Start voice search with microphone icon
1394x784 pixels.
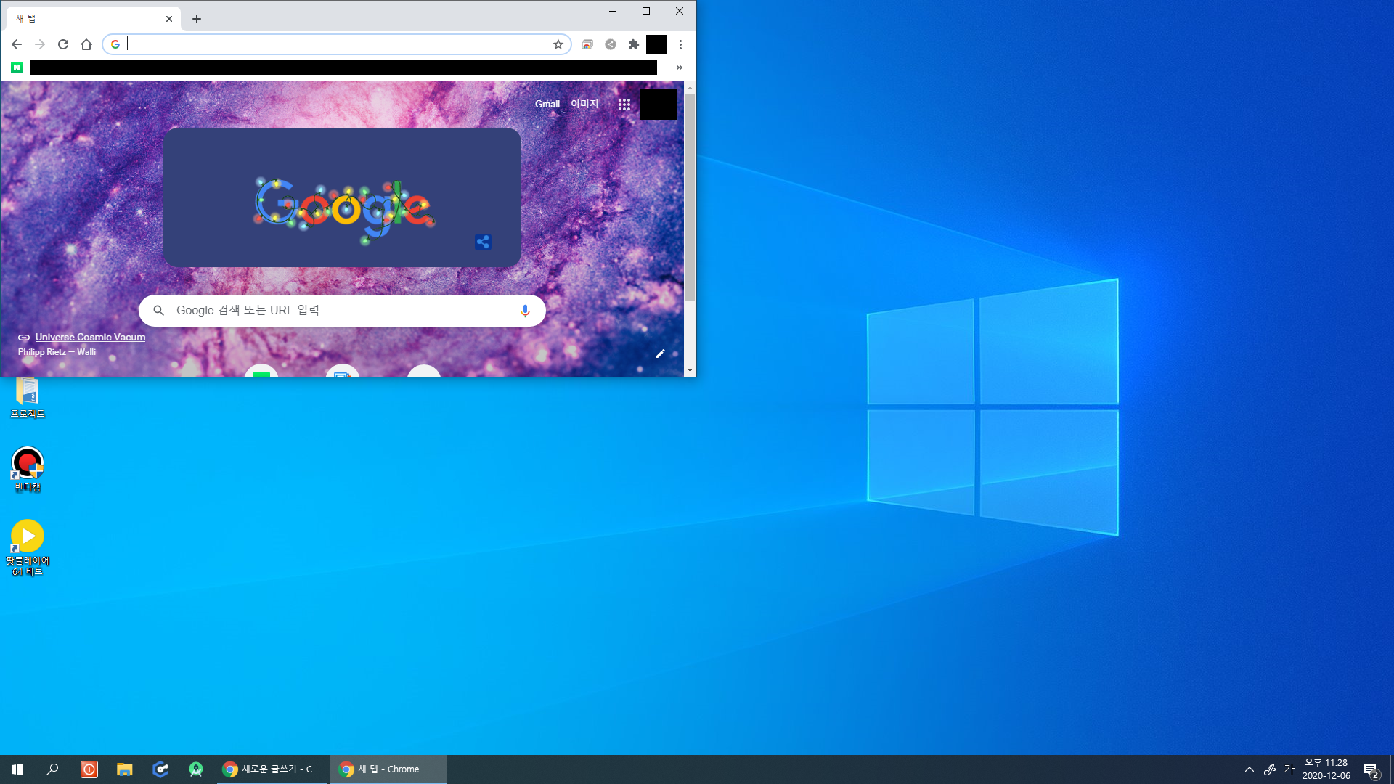[x=525, y=311]
